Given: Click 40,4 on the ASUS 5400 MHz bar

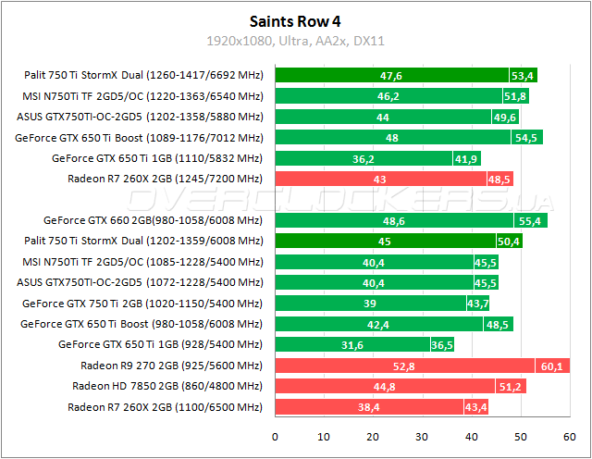Looking at the screenshot, I should coord(374,283).
